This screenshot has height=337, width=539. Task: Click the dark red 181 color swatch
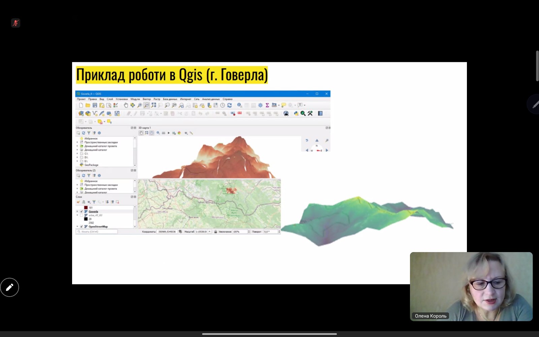tap(86, 208)
